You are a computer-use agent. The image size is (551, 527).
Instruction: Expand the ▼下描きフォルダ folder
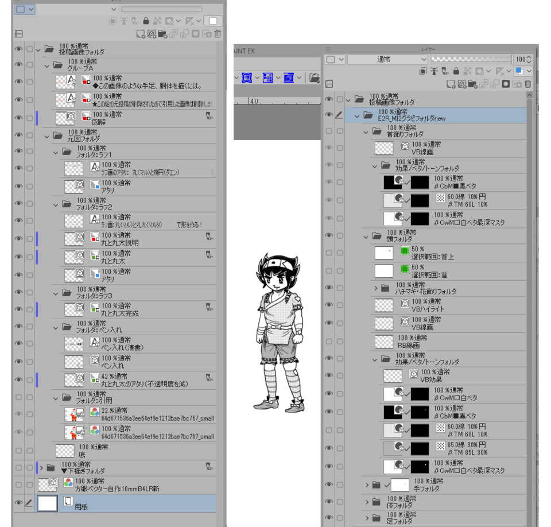pos(41,468)
